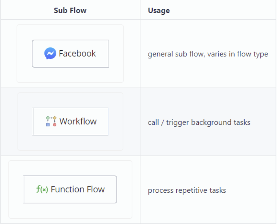The width and height of the screenshot is (277, 224).
Task: Select the "Facebook" node label text
Action: click(x=77, y=54)
